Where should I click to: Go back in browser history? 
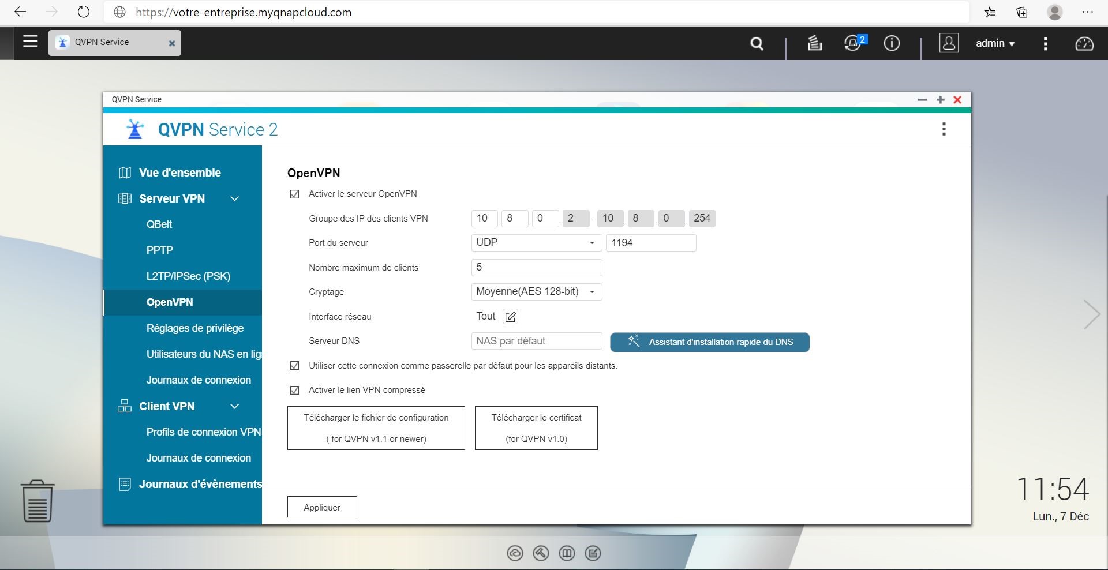tap(20, 12)
